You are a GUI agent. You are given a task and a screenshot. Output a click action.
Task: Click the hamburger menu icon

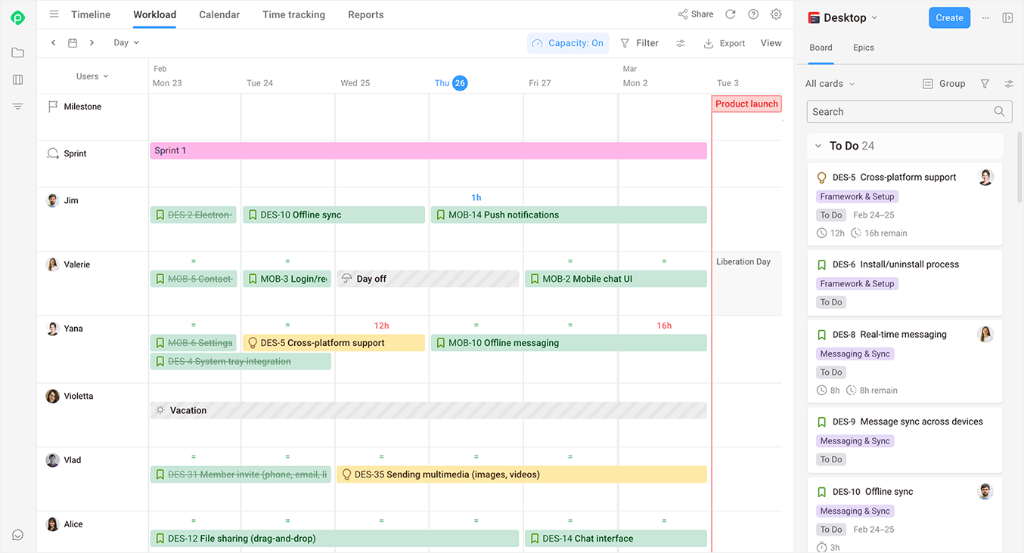point(54,14)
